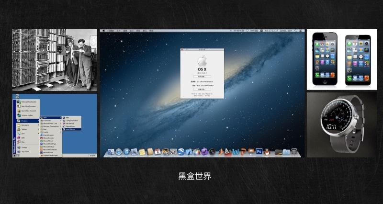Select highlighted Programs in Start menu
Viewport: 383px width, 204px height.
[x=28, y=121]
